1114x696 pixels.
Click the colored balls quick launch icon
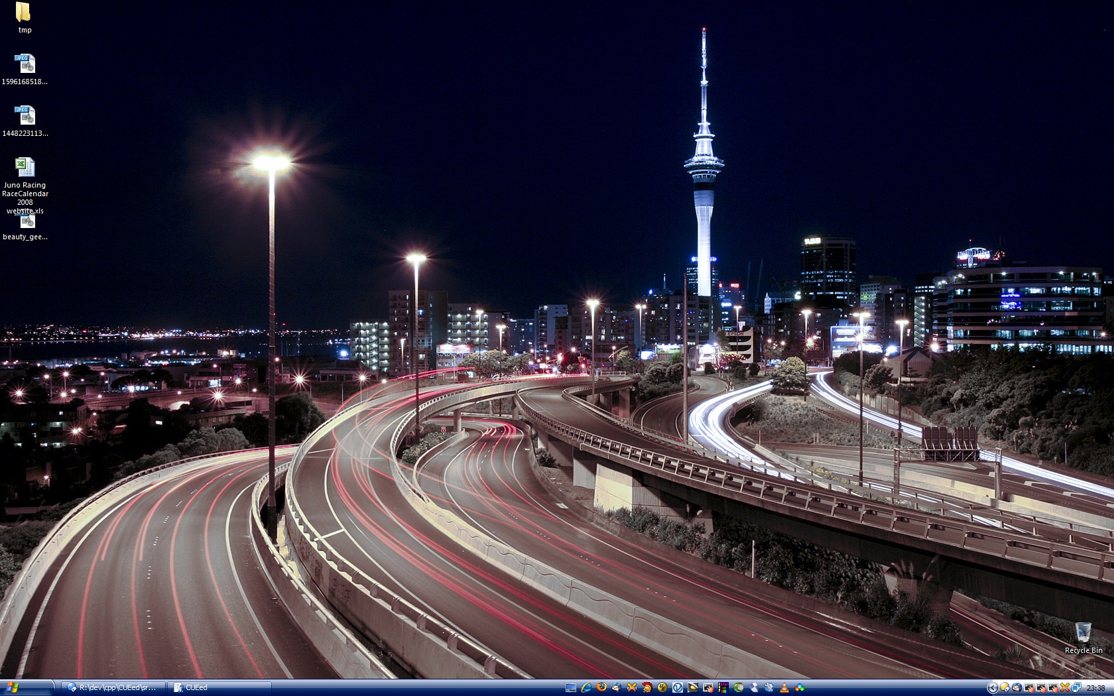(x=800, y=687)
